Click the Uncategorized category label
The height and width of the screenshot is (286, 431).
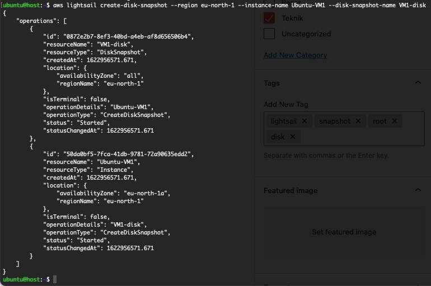tap(306, 34)
